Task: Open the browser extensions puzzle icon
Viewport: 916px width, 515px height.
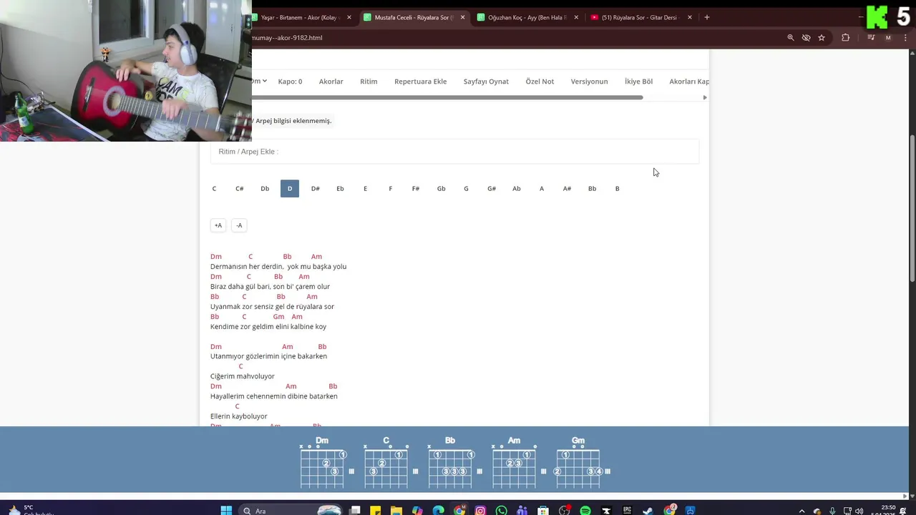Action: (x=845, y=38)
